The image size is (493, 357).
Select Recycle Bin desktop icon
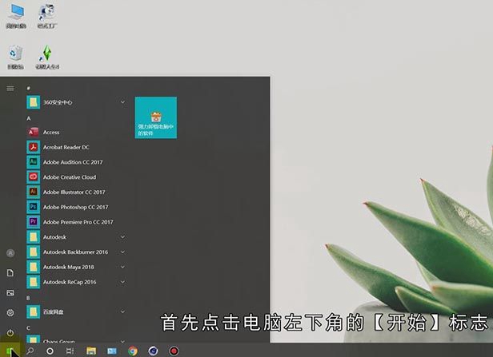(15, 57)
